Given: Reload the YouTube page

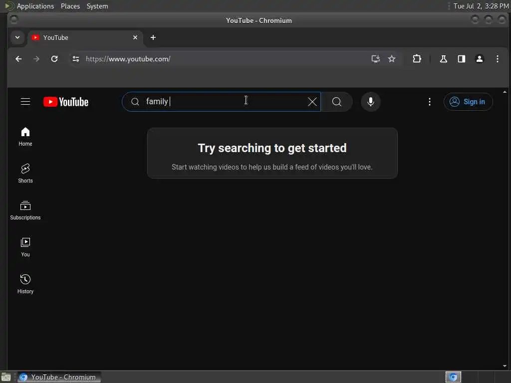Looking at the screenshot, I should coord(54,59).
